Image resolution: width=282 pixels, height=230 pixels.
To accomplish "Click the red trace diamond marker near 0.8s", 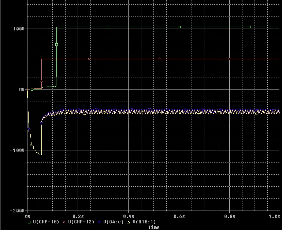I will pos(229,59).
